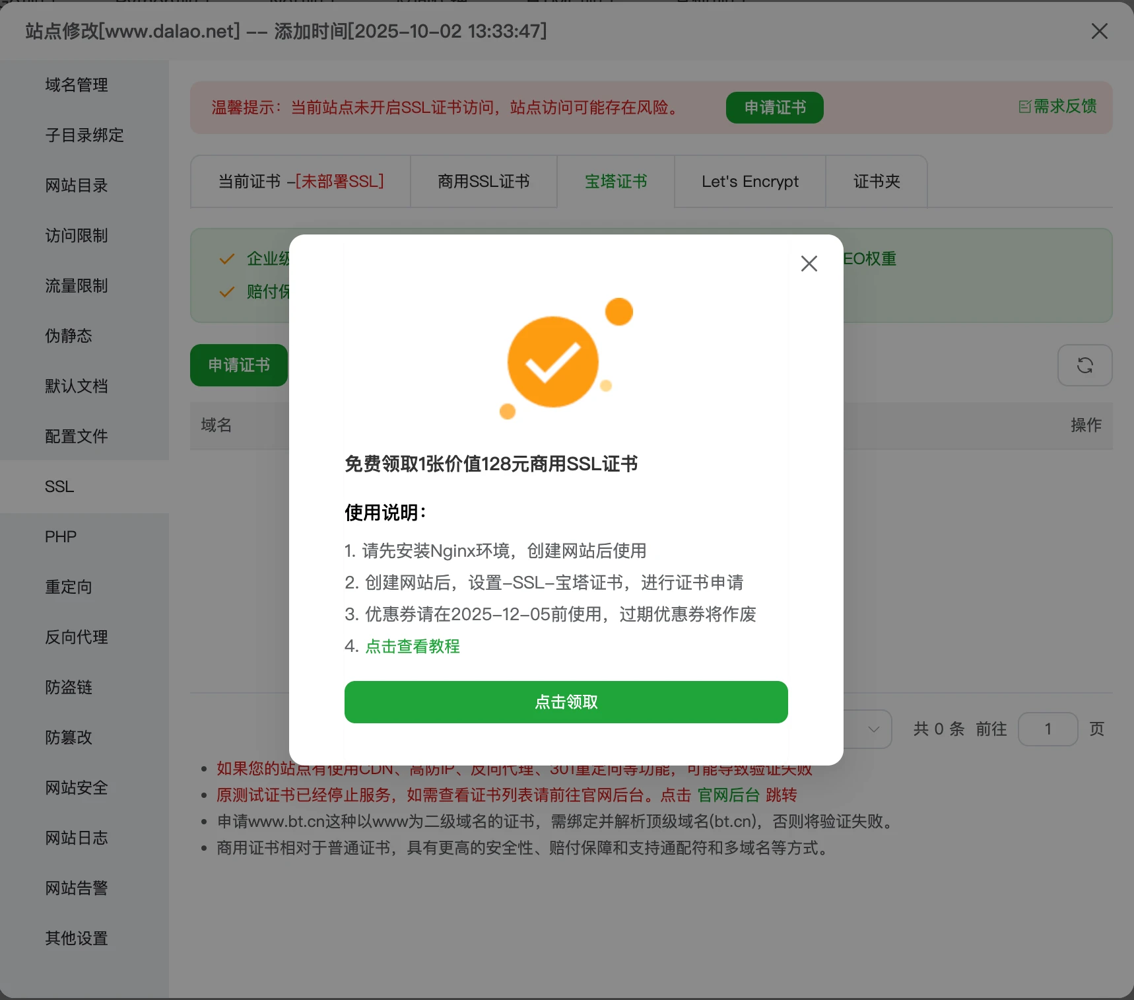1134x1000 pixels.
Task: Click 点击领取 to claim the SSL certificate
Action: [x=566, y=702]
